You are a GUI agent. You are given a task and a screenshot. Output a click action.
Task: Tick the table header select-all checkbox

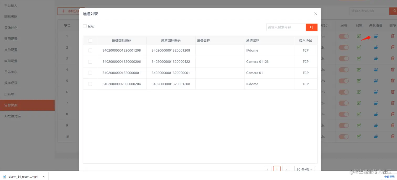(x=90, y=41)
